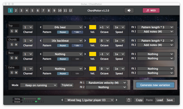Go to next pattern for Extra row

[85, 69]
